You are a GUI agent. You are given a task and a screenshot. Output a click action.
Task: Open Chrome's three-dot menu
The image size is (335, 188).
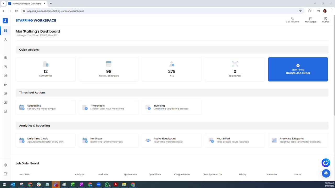click(331, 11)
